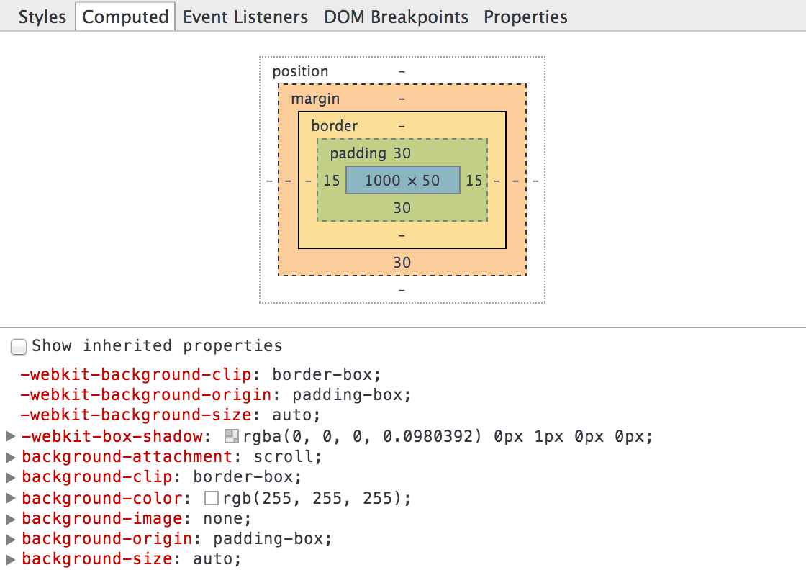Expand the background-color property
The width and height of the screenshot is (806, 570).
tap(10, 498)
